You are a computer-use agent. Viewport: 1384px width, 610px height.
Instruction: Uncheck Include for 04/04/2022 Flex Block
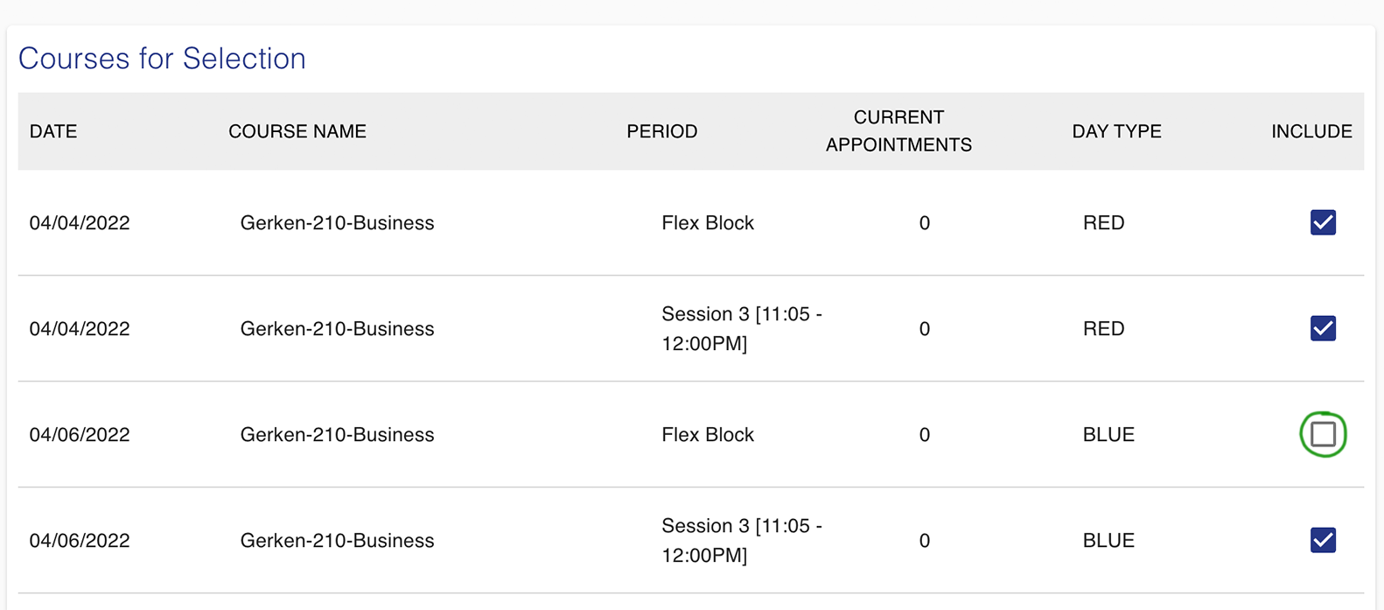[x=1323, y=222]
